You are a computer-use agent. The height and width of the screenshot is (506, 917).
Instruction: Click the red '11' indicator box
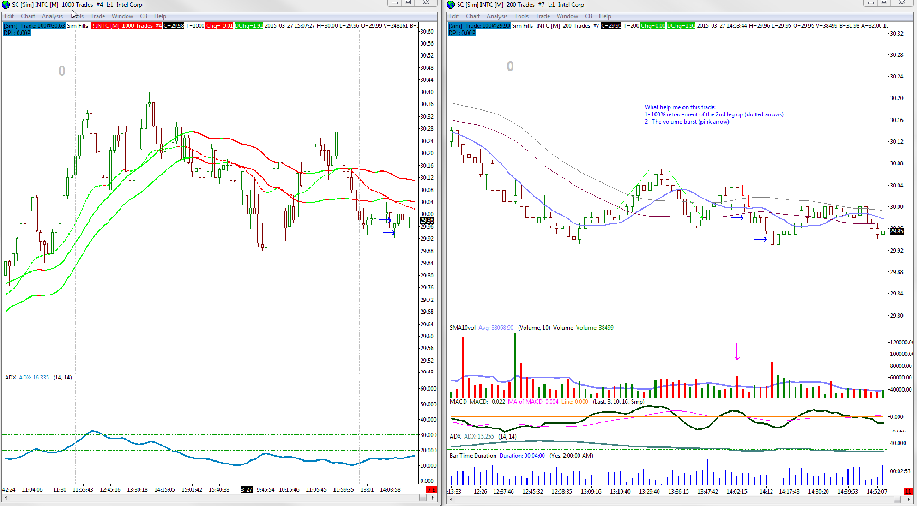click(908, 491)
